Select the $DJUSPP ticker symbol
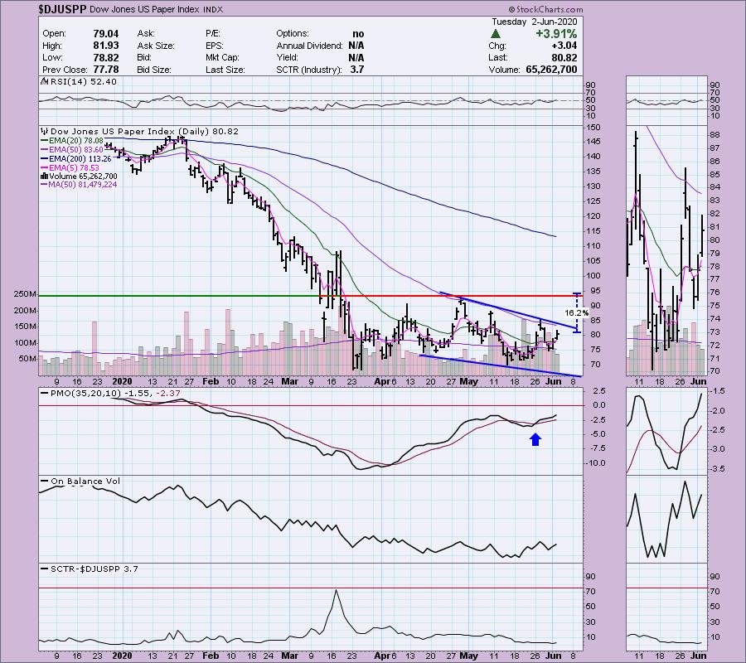The image size is (746, 663). [x=62, y=9]
